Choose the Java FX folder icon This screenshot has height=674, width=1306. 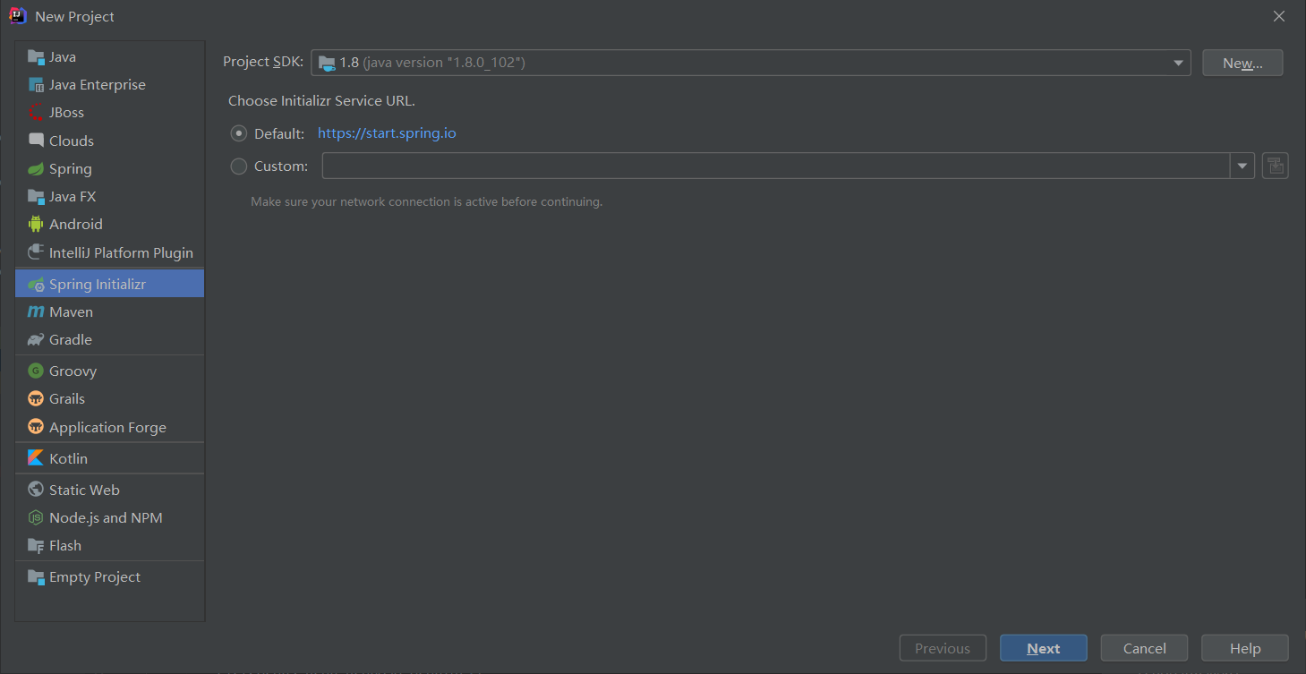click(36, 197)
